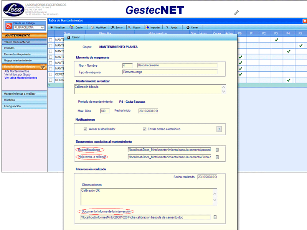Click the Max. Días field
Viewport: 307px width, 230px height.
[x=105, y=111]
